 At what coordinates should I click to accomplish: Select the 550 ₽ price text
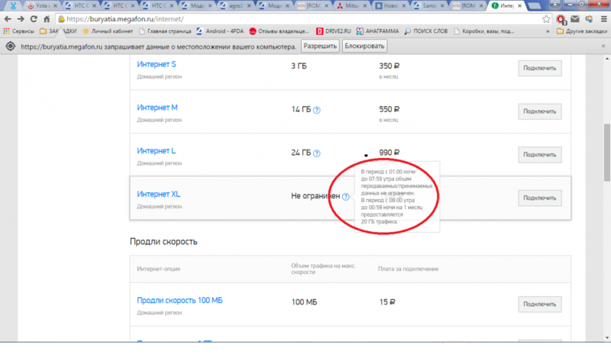(x=390, y=109)
